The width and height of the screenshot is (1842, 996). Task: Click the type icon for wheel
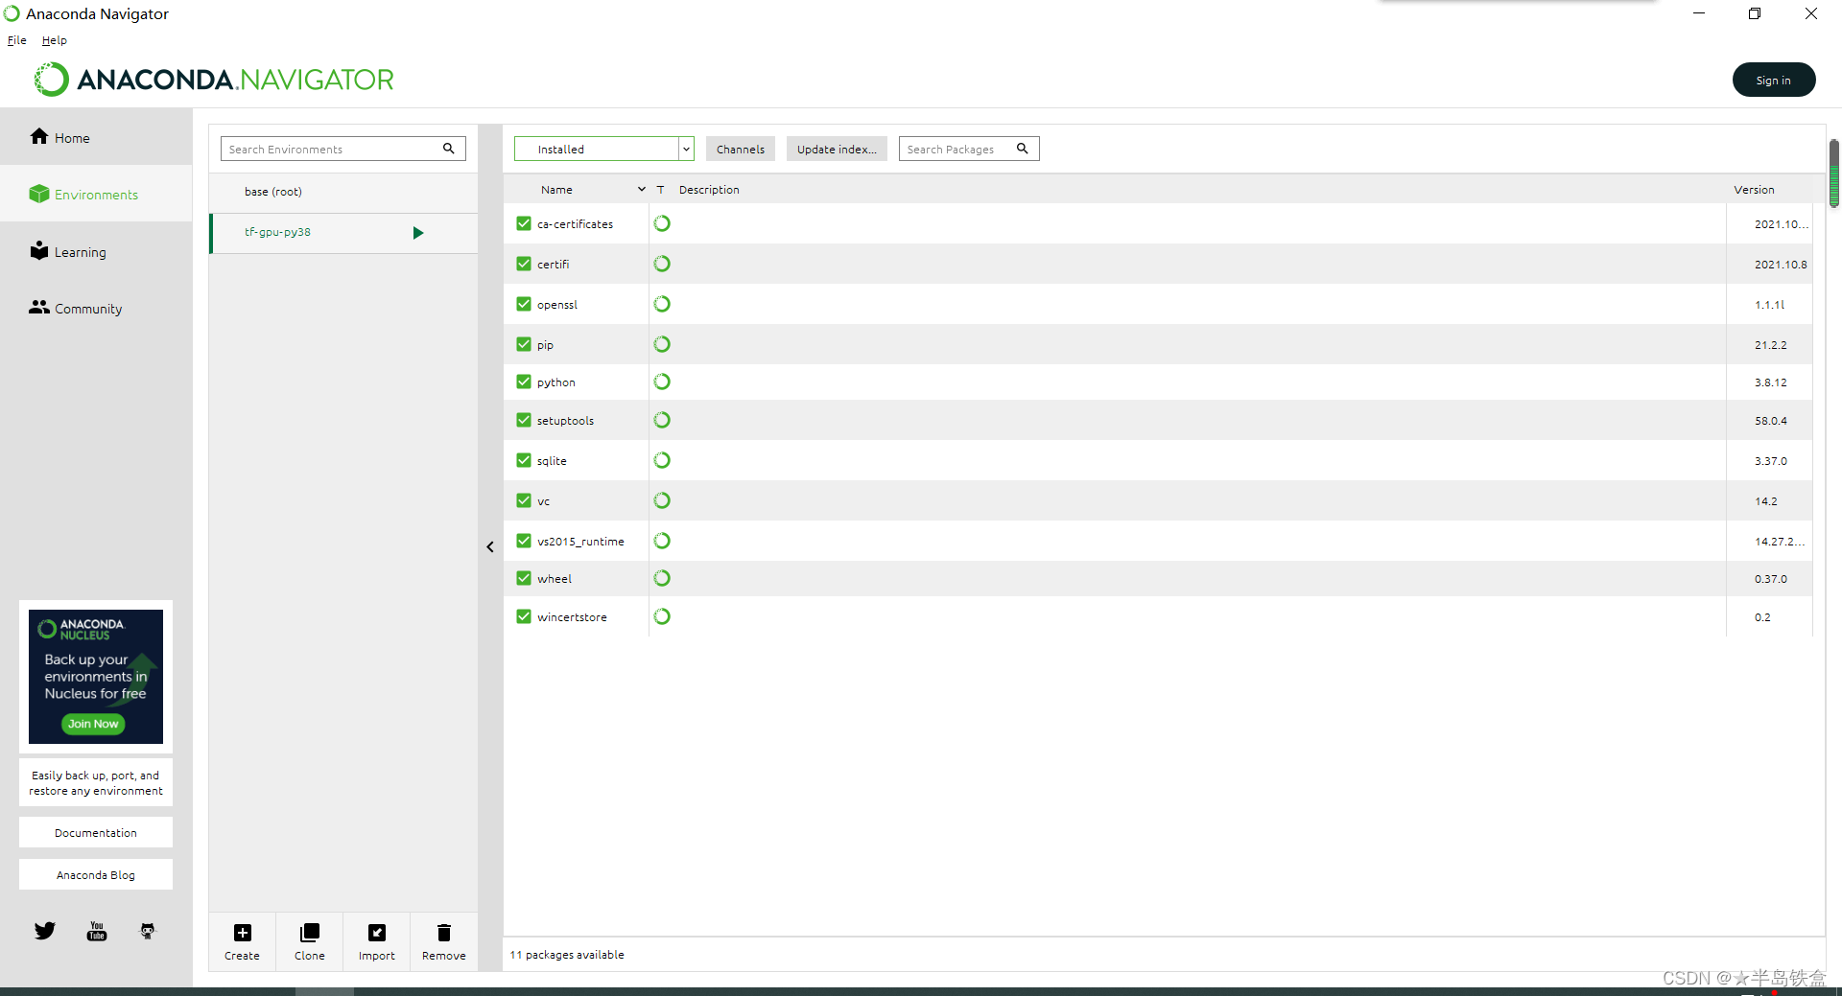pos(662,578)
